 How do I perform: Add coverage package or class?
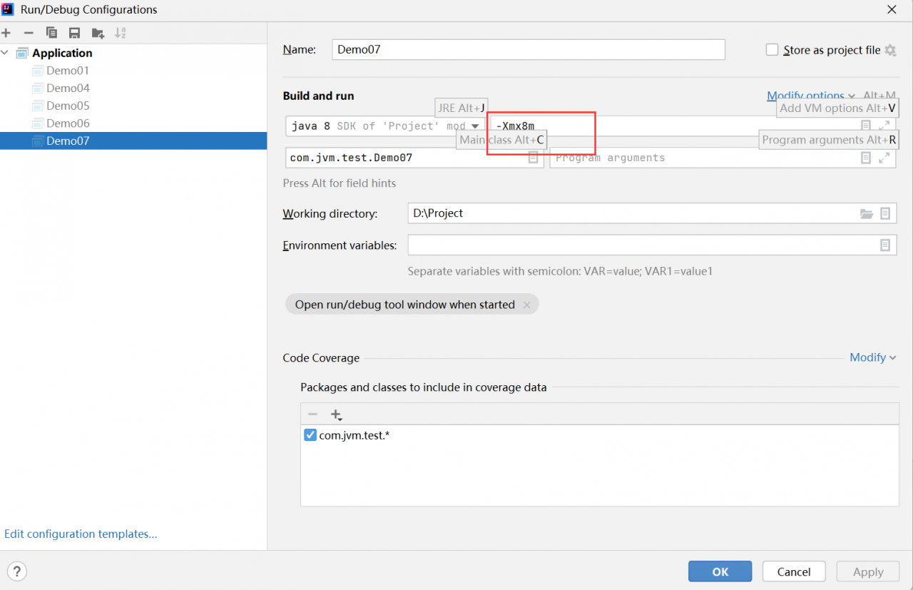pos(336,414)
